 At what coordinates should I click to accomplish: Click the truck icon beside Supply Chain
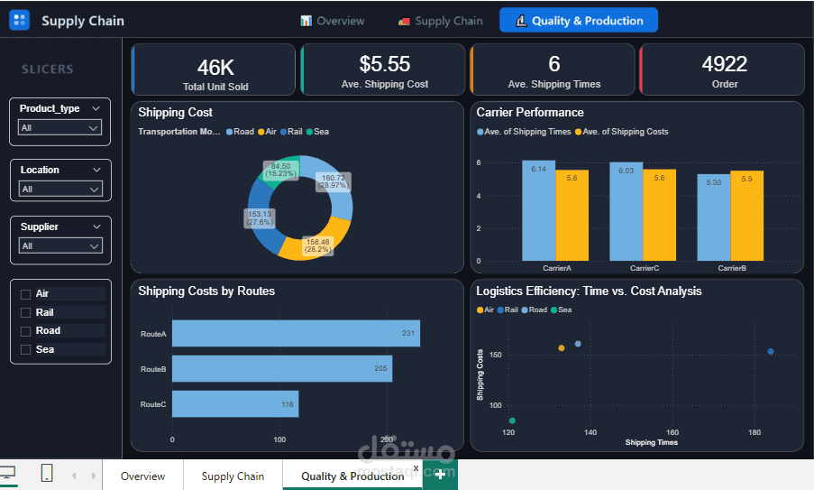coord(404,22)
